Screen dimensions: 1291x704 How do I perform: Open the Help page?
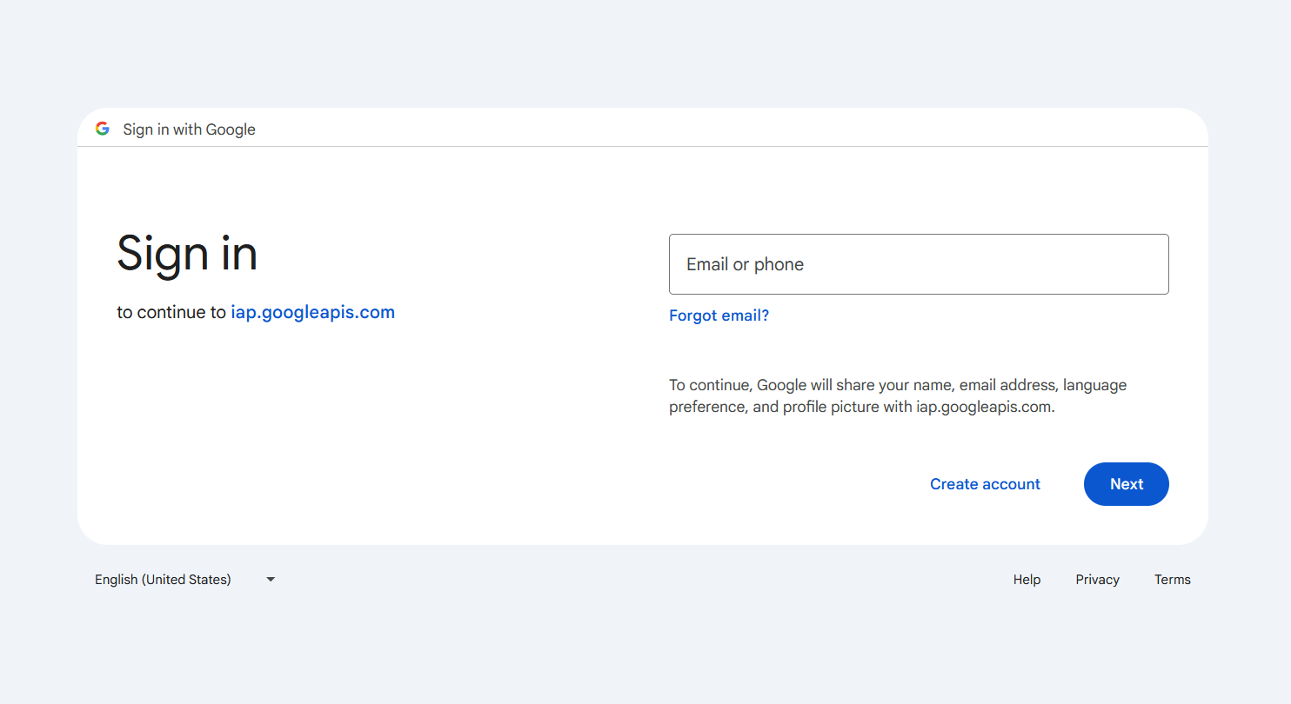[x=1027, y=579]
